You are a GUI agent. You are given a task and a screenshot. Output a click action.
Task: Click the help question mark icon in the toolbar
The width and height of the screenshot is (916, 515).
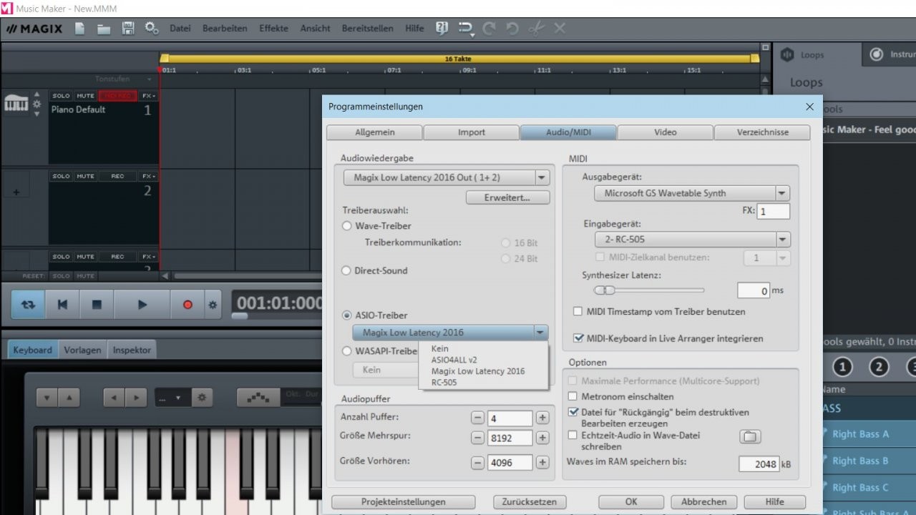(x=442, y=29)
